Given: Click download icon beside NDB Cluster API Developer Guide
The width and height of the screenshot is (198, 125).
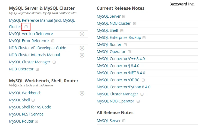Looking at the screenshot, I should click(82, 48).
